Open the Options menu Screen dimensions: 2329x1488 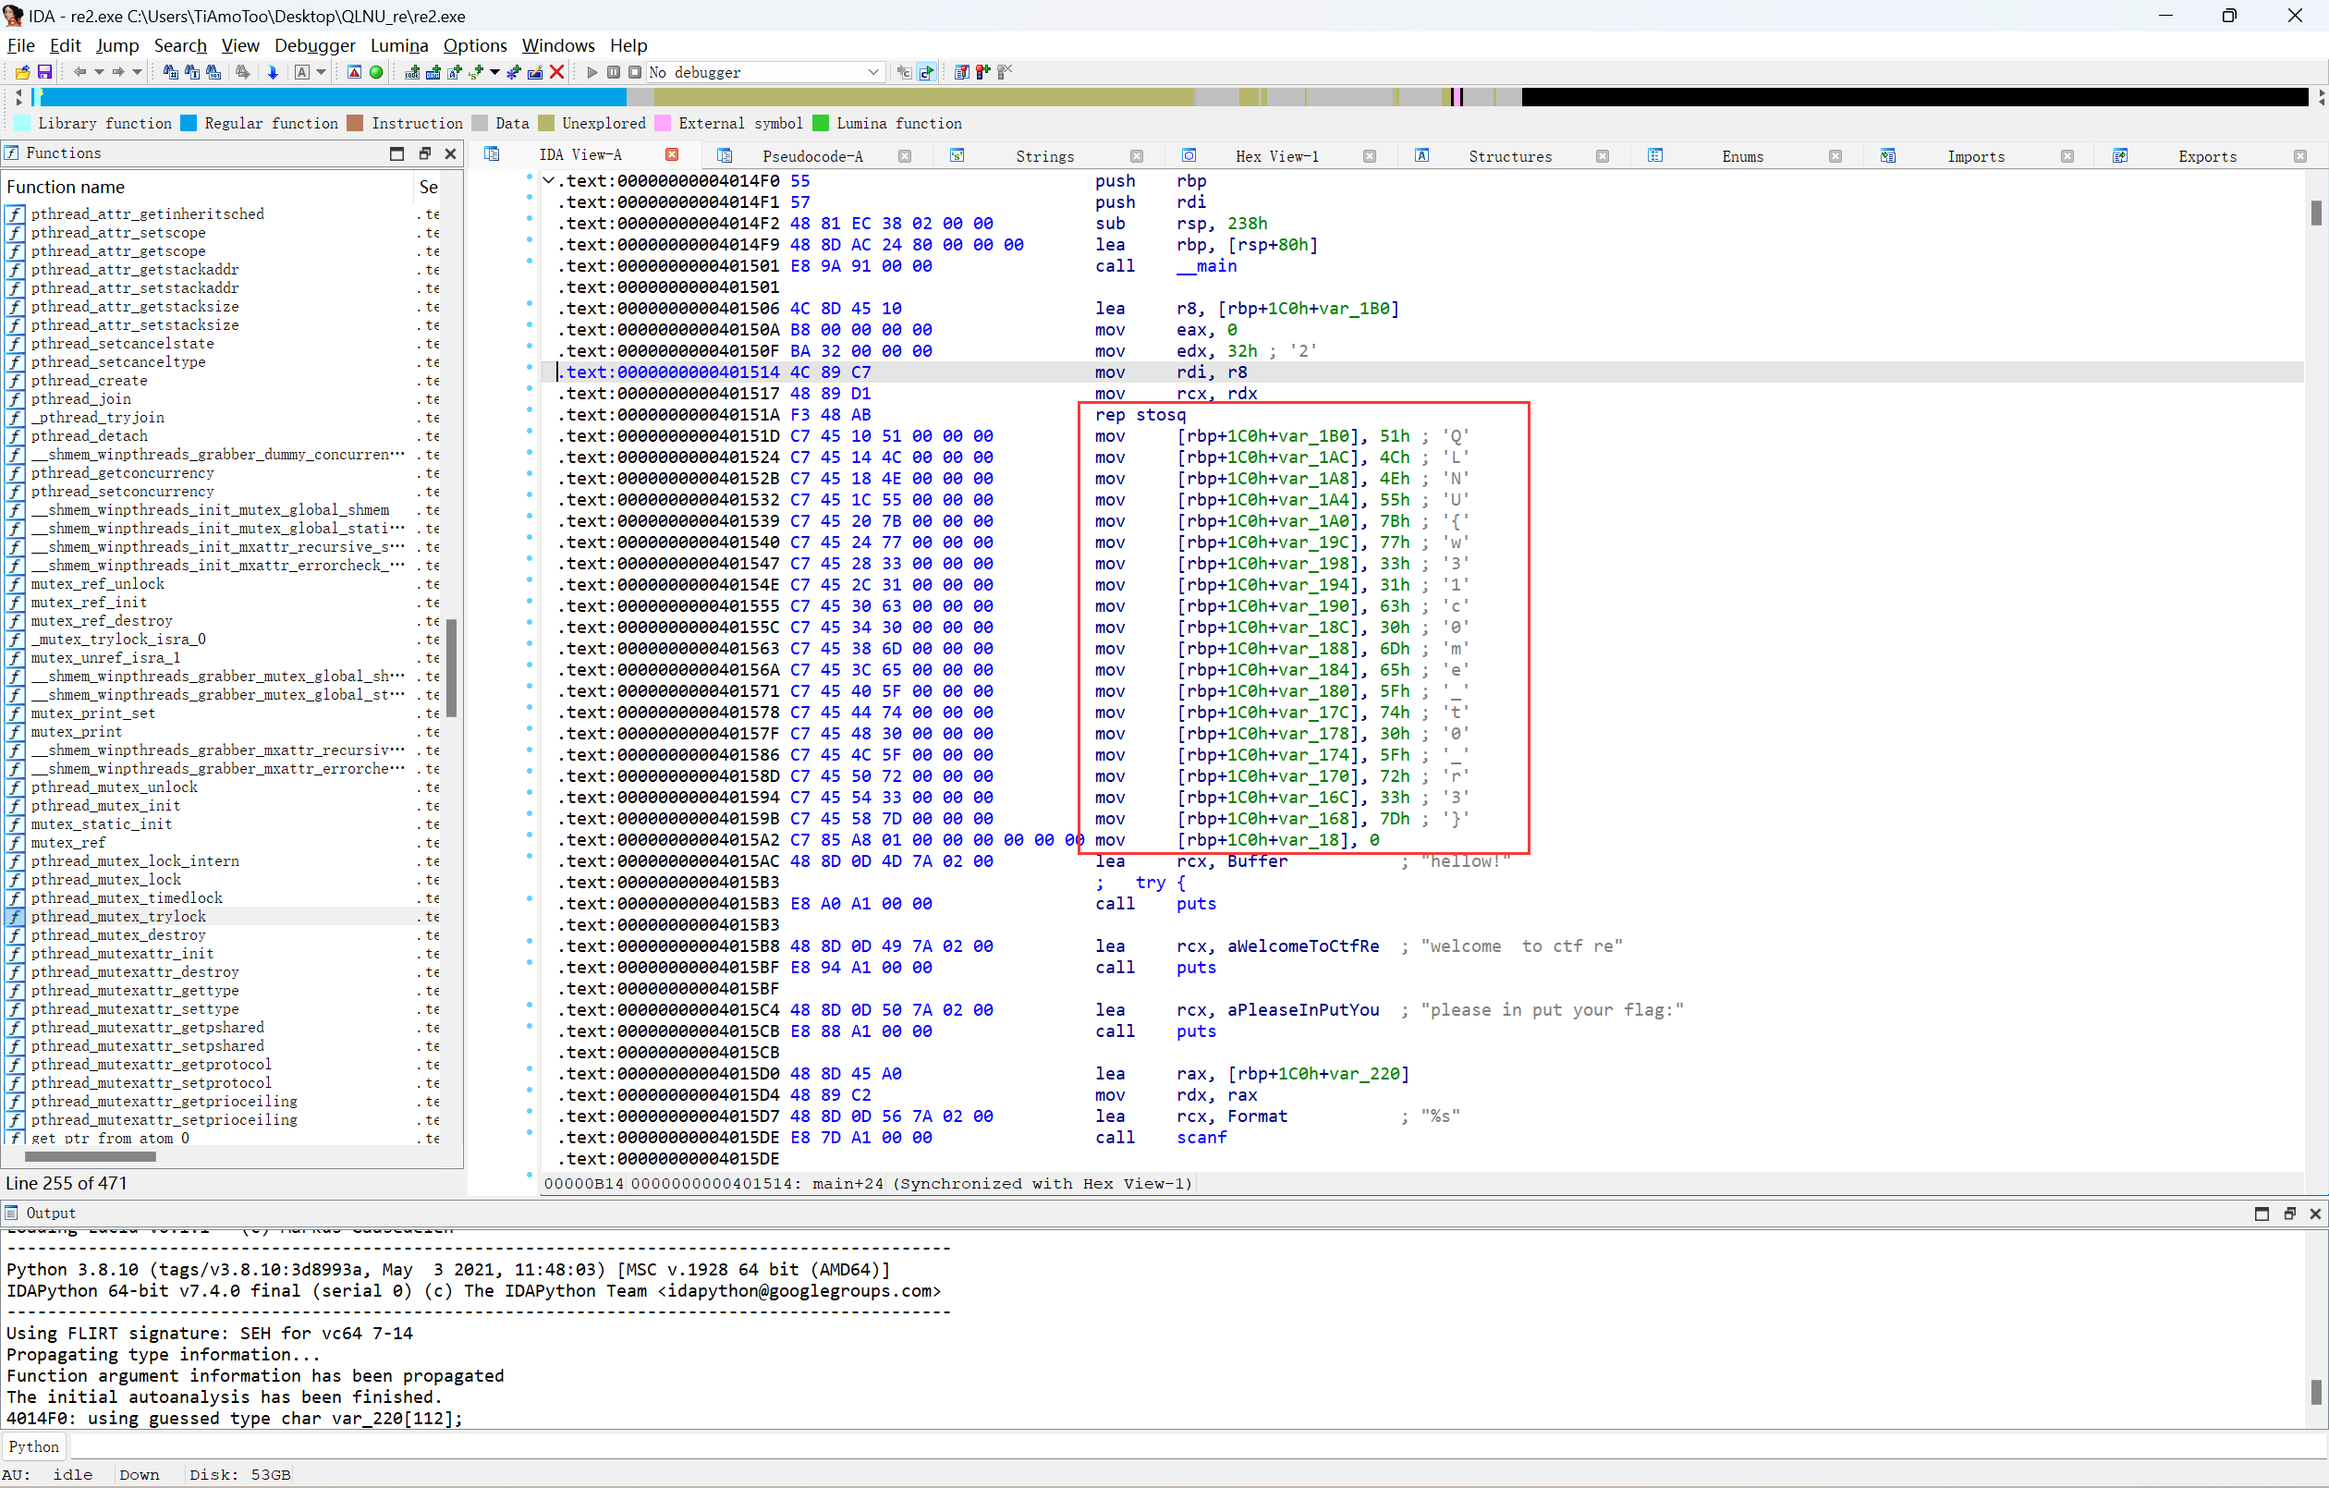pos(475,45)
